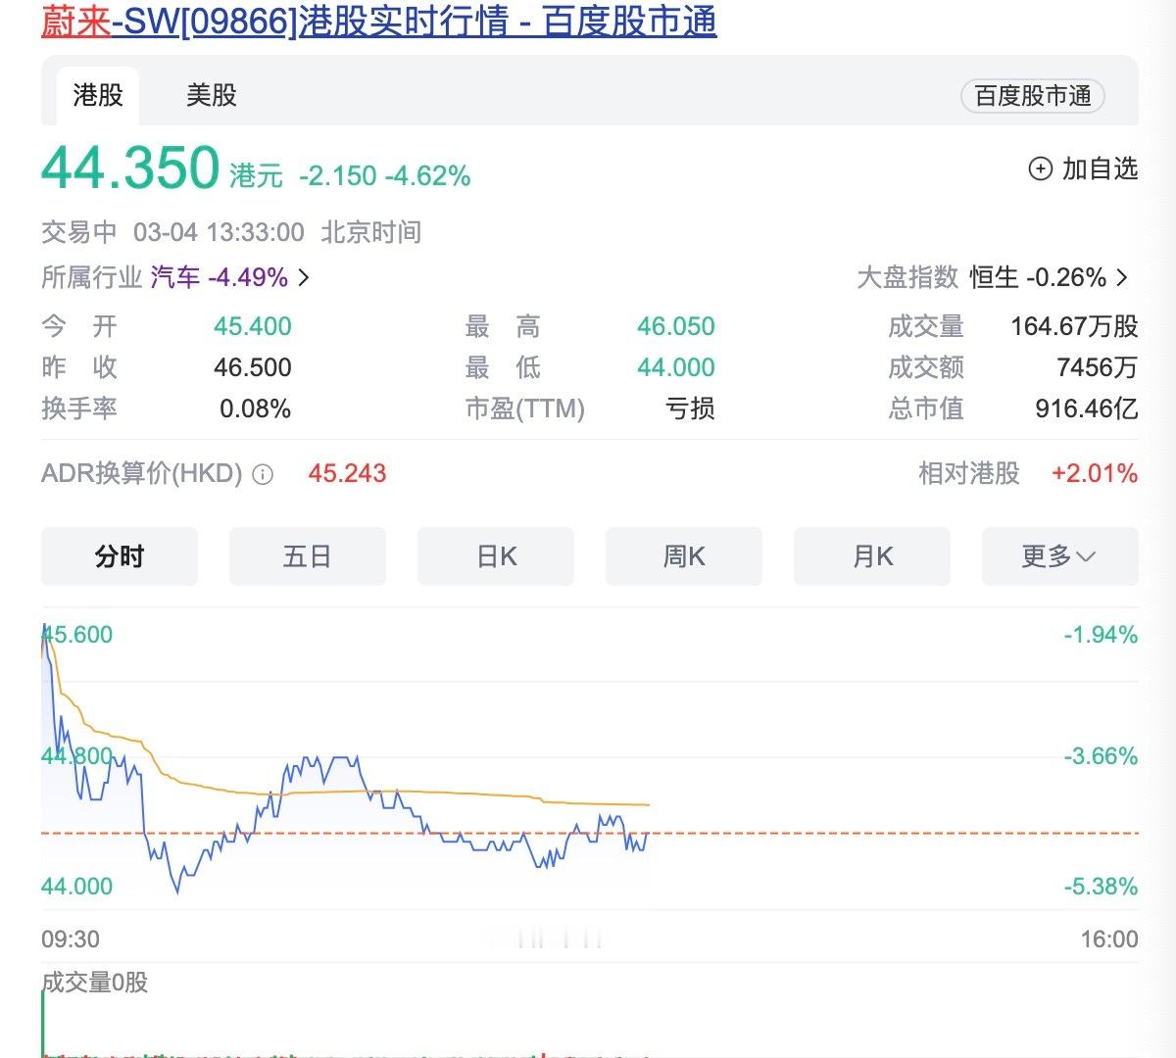Click the 总市值 value 916.46亿

tap(1087, 409)
